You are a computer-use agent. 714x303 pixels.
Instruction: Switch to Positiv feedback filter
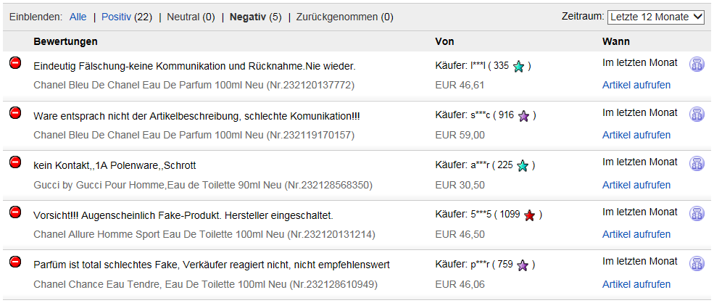click(x=116, y=17)
